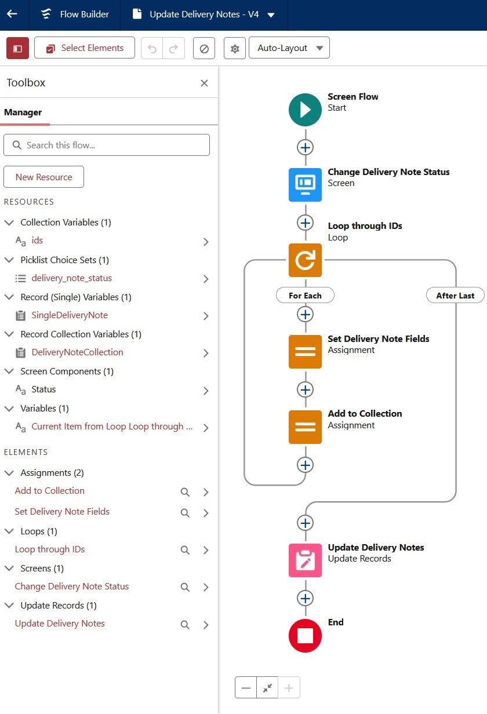487x714 pixels.
Task: Open the delivery_note_status resource
Action: point(72,278)
